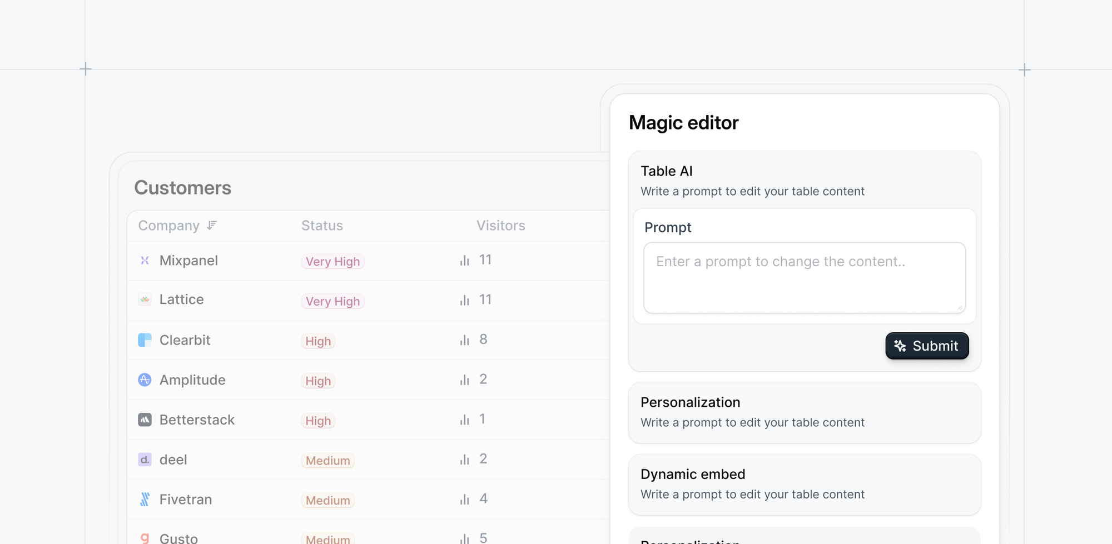Image resolution: width=1112 pixels, height=544 pixels.
Task: Sort by the Company column header
Action: [x=168, y=225]
